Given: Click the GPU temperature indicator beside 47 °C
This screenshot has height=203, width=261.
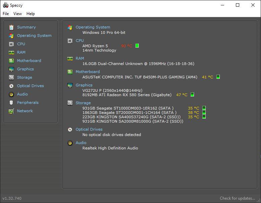Looking at the screenshot, I should tap(192, 94).
